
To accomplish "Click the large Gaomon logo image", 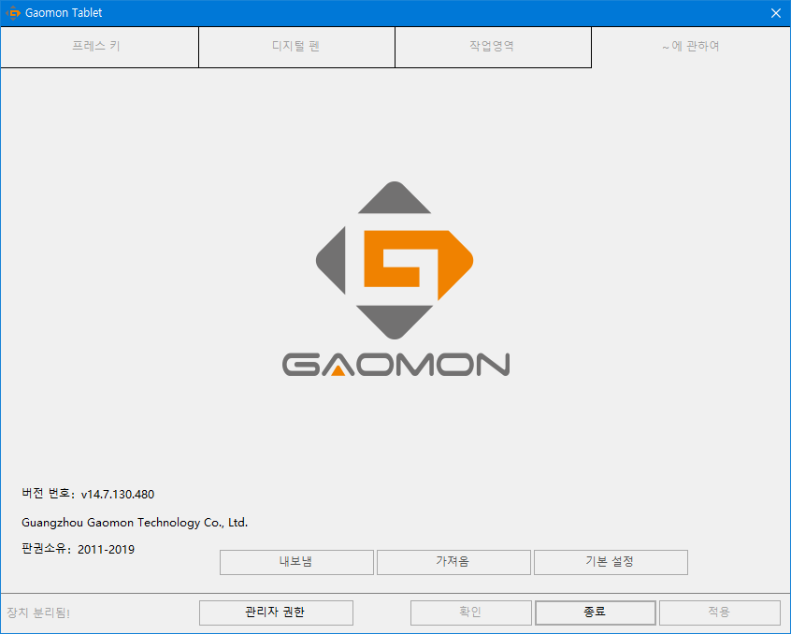I will (x=395, y=279).
